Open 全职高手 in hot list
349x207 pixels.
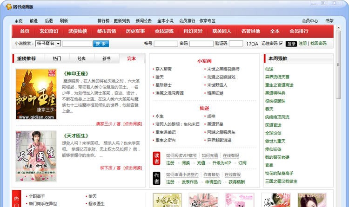coord(37,196)
